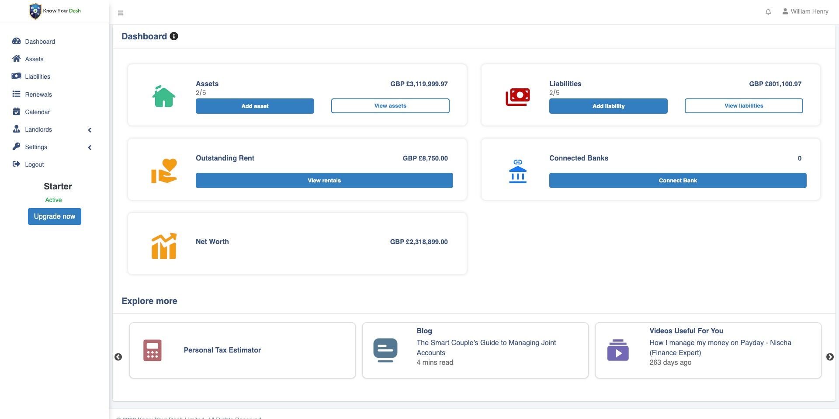Open the notifications bell
The width and height of the screenshot is (839, 419).
(768, 12)
